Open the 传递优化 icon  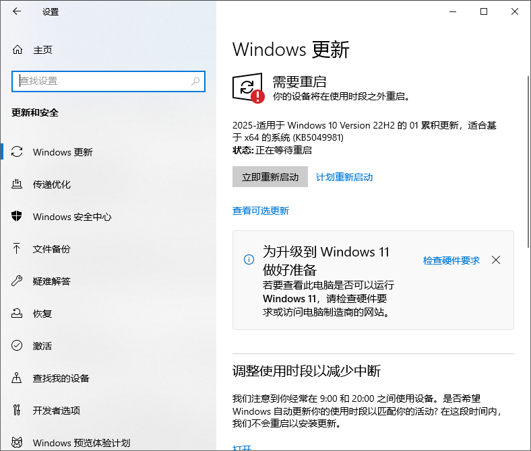tap(17, 184)
